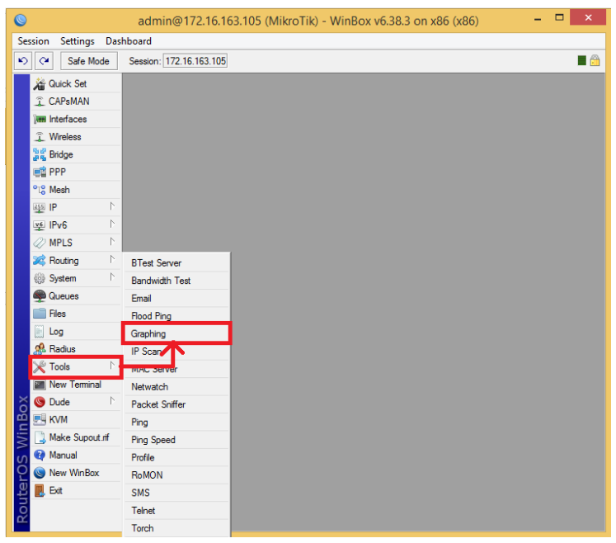
Task: Choose Bandwidth Test in Tools submenu
Action: (x=176, y=281)
